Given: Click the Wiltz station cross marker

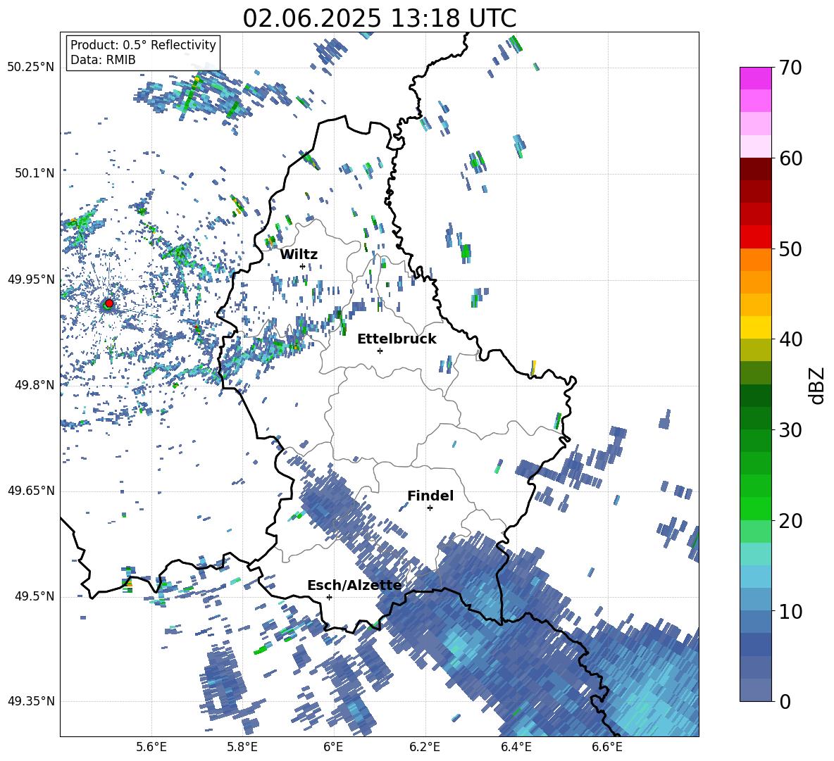Looking at the screenshot, I should (x=302, y=266).
